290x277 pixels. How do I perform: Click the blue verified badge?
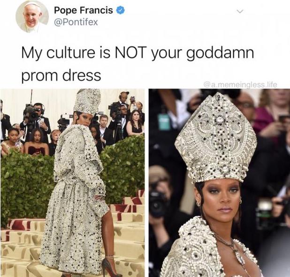pos(121,10)
